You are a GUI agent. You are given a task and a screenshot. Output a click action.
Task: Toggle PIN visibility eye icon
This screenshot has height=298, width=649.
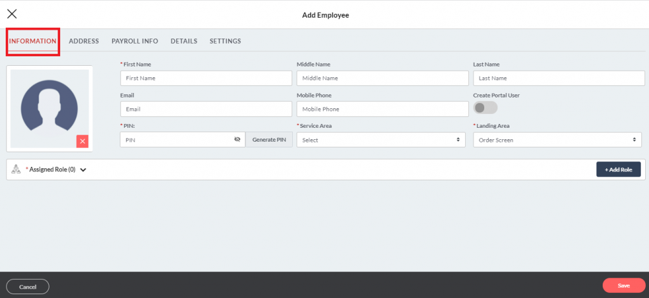click(x=237, y=140)
